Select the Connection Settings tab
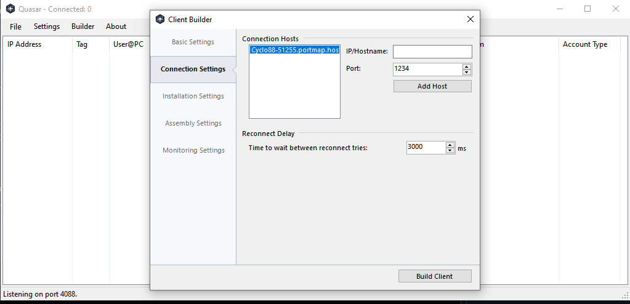 point(193,69)
